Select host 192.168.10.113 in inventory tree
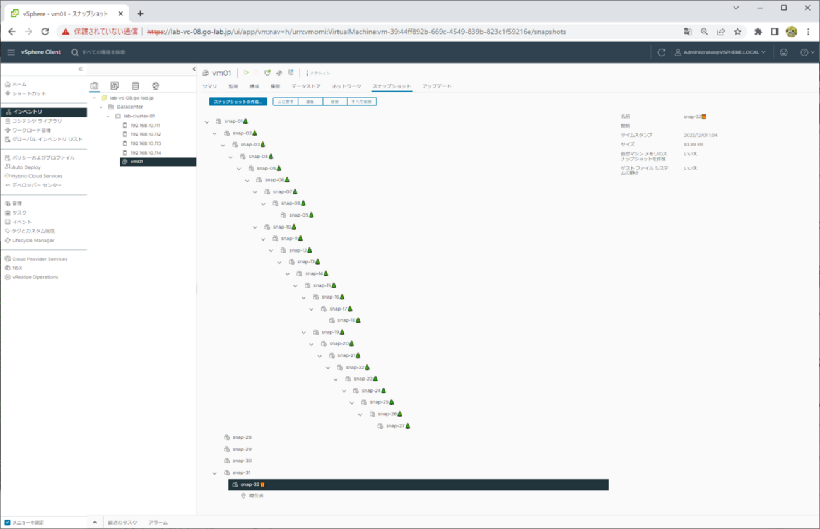820x529 pixels. point(146,143)
